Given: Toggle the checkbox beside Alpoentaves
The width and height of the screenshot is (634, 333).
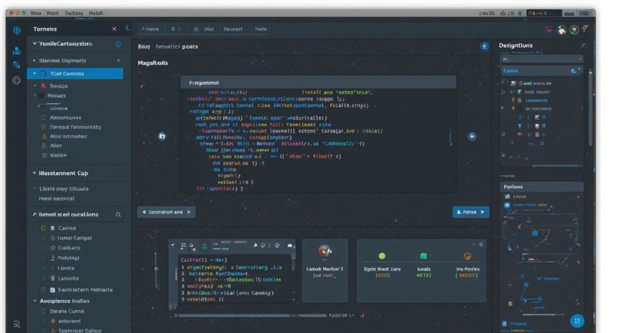Looking at the screenshot, I should pyautogui.click(x=44, y=117).
